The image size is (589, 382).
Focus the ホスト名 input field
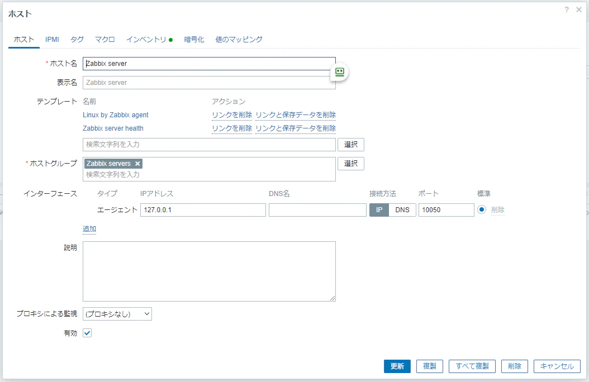tap(209, 64)
